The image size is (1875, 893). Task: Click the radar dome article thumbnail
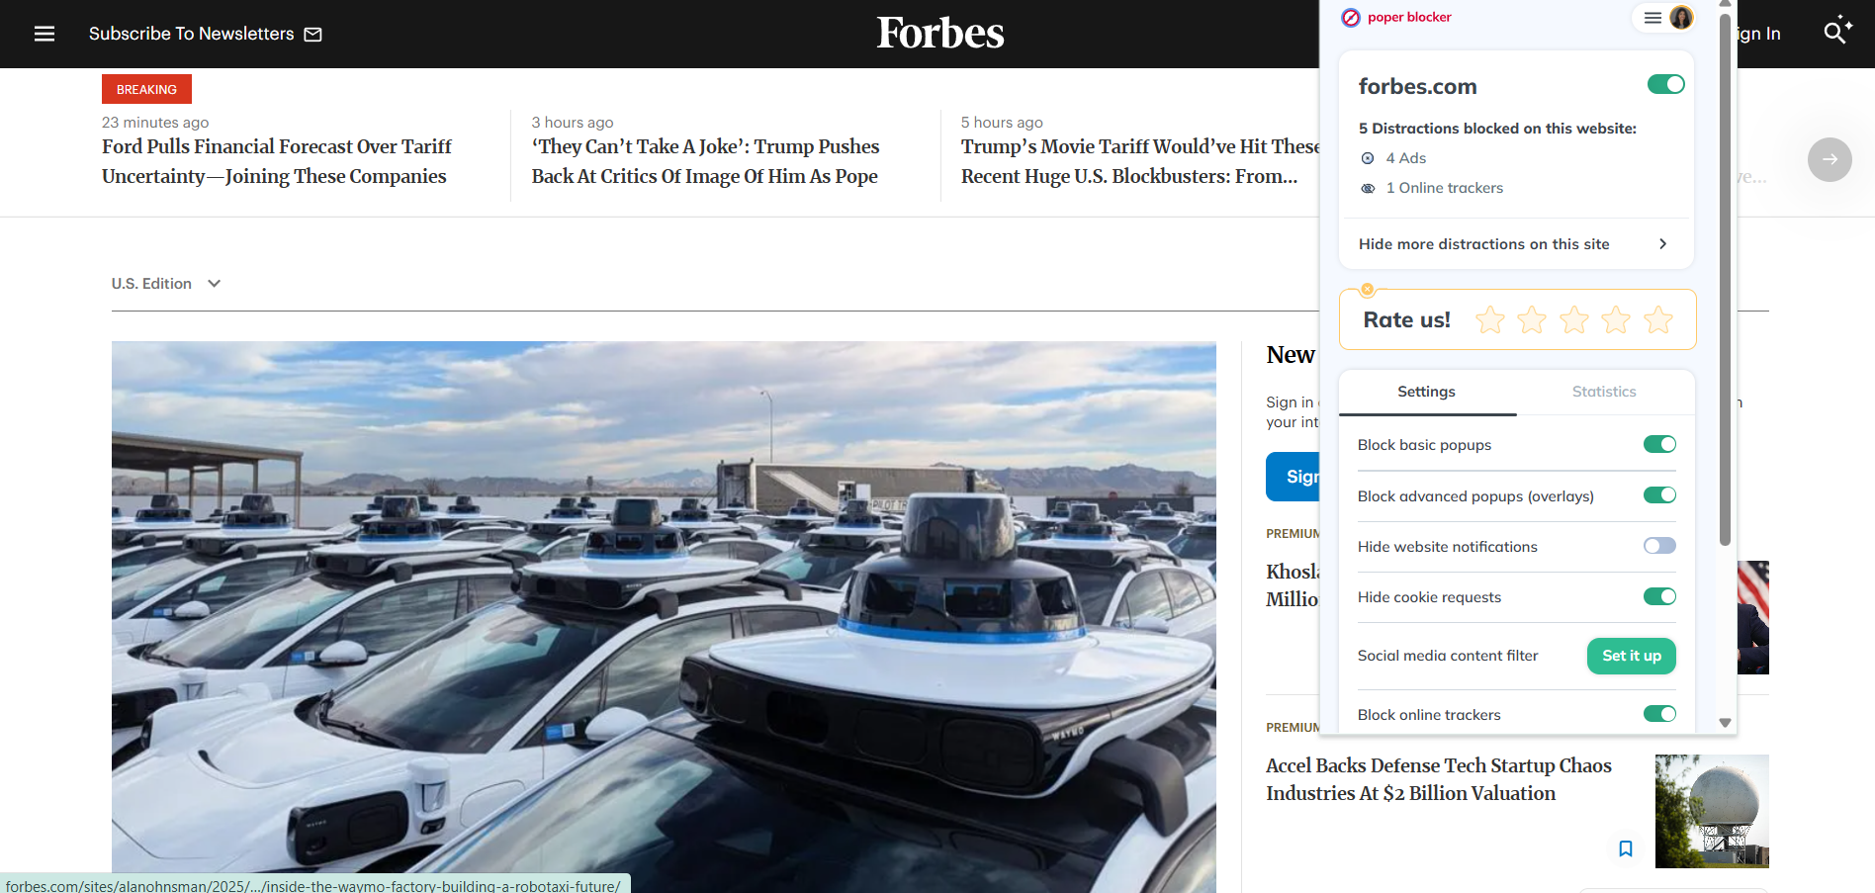pyautogui.click(x=1712, y=811)
